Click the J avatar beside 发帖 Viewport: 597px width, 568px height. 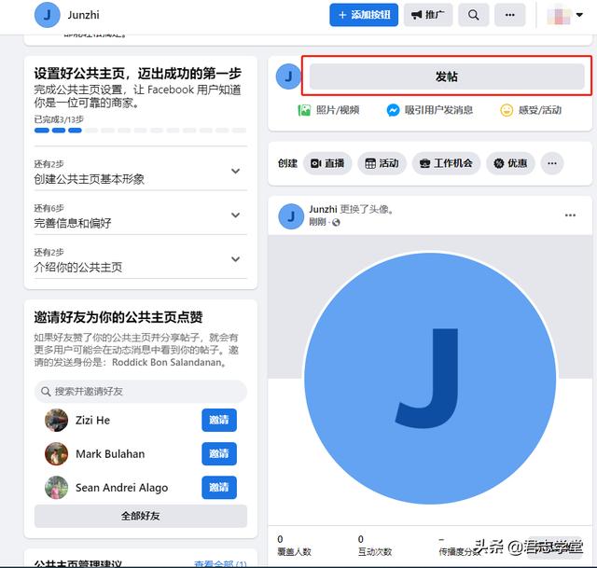click(x=288, y=76)
